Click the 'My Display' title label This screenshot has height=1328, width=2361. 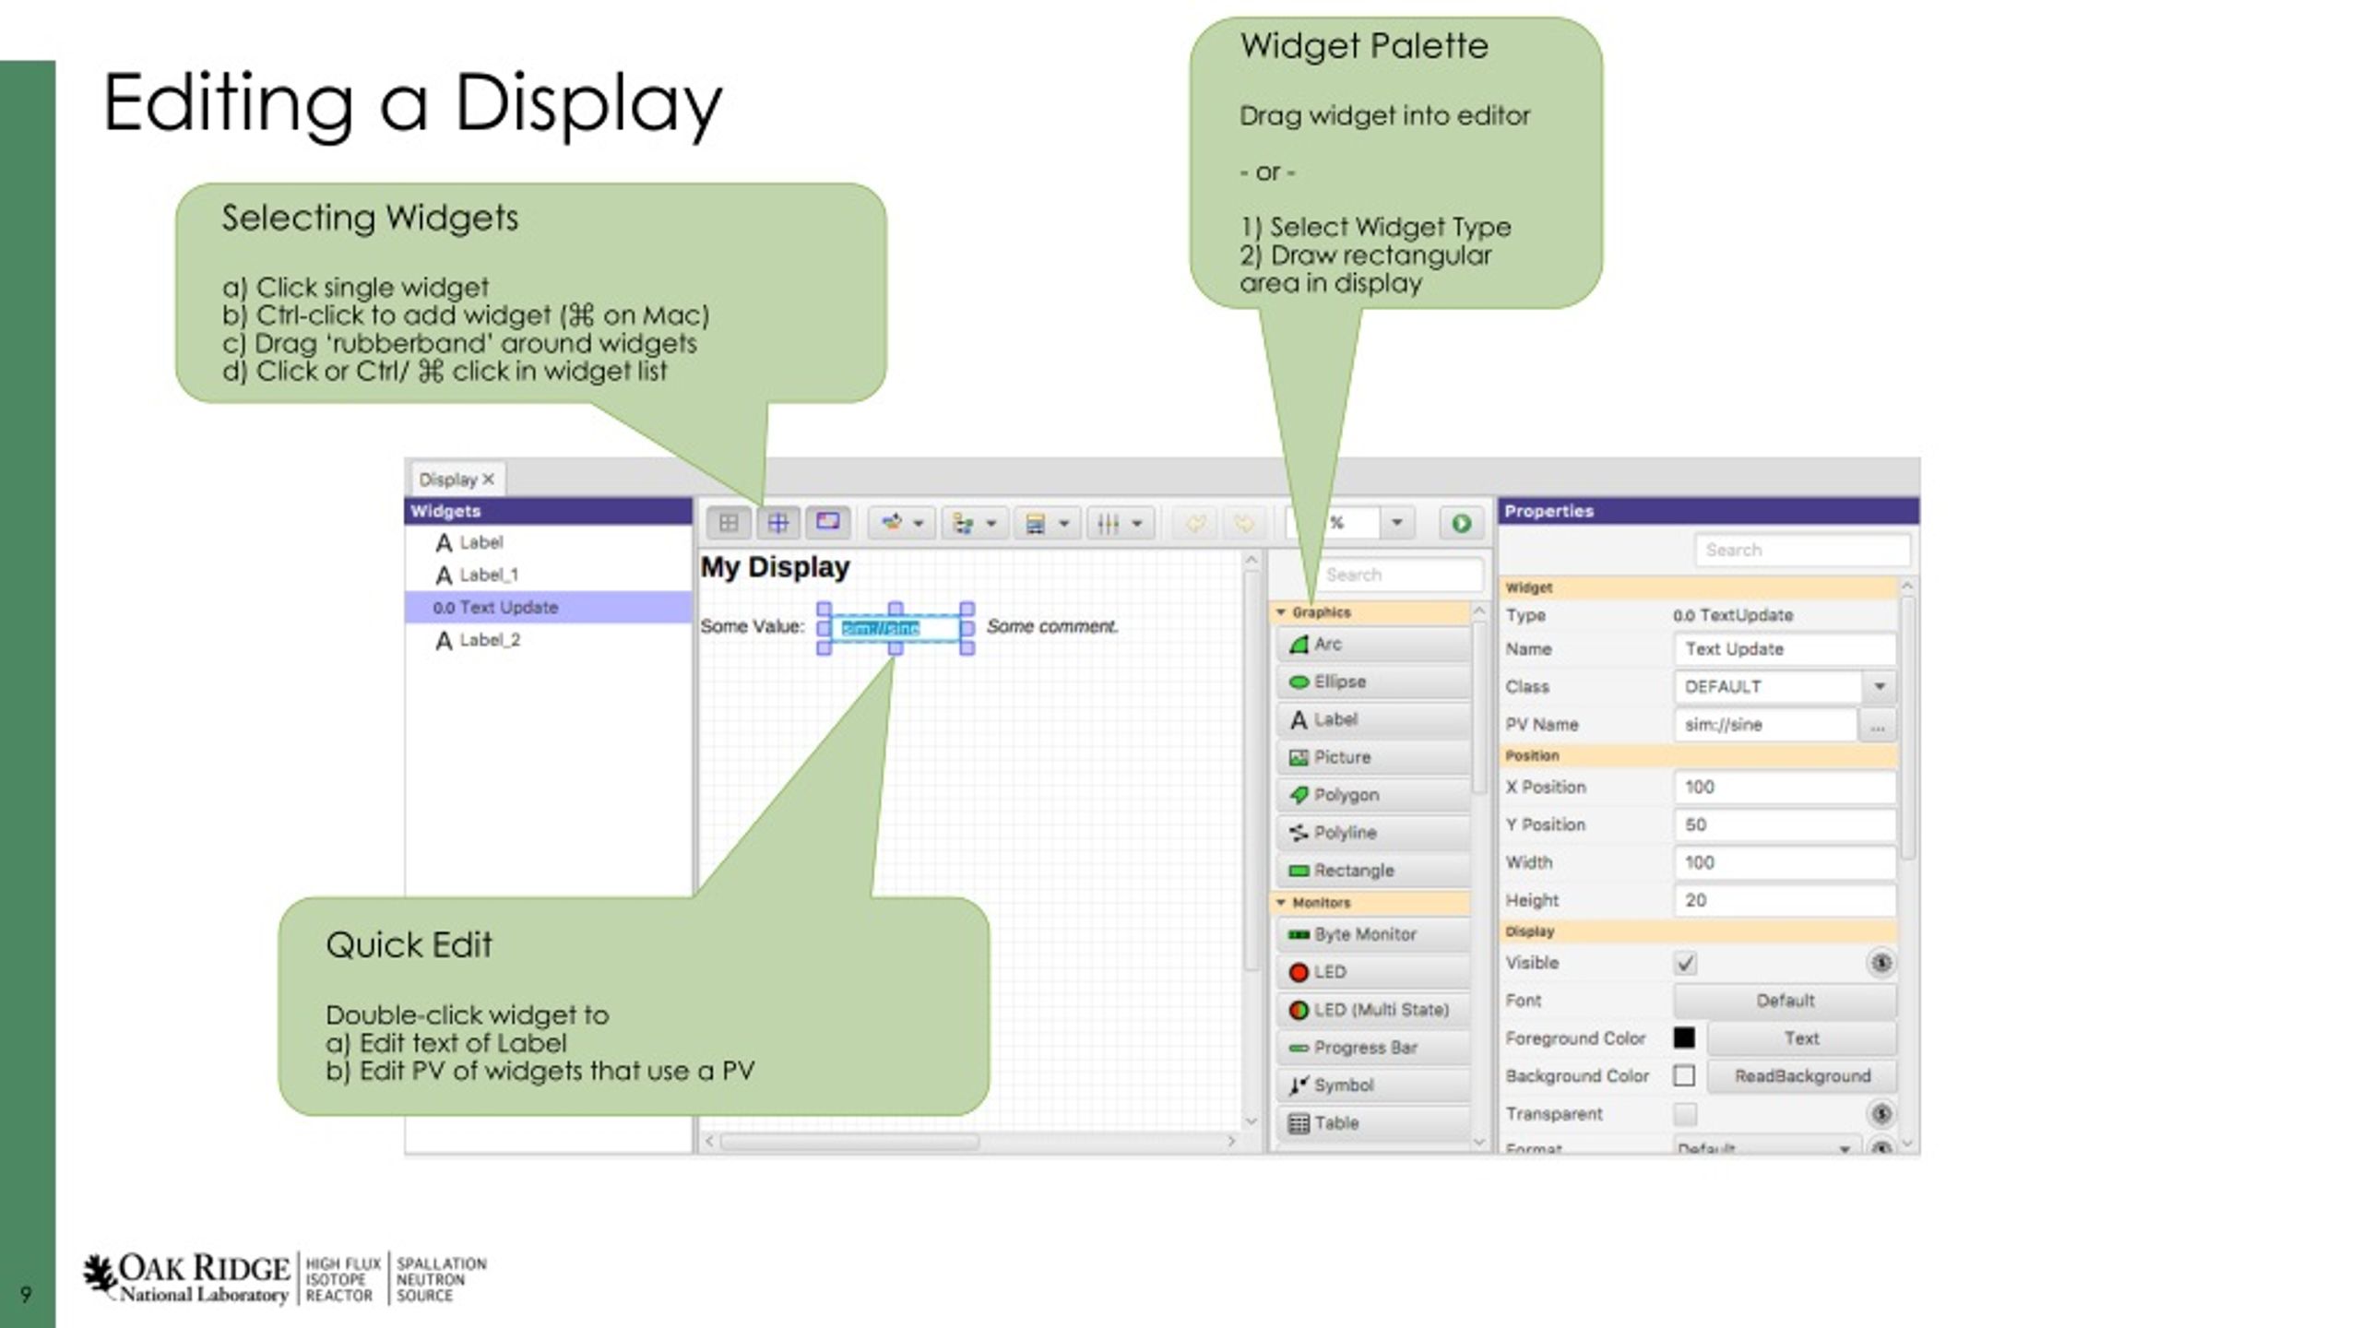pyautogui.click(x=775, y=567)
